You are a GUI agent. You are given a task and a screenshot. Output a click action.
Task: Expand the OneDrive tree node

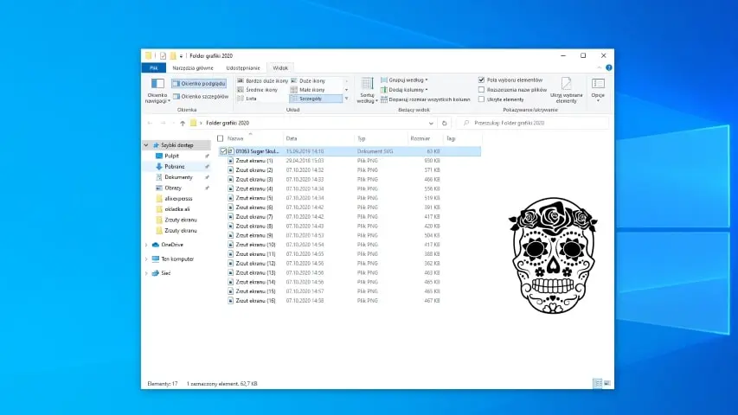click(146, 245)
